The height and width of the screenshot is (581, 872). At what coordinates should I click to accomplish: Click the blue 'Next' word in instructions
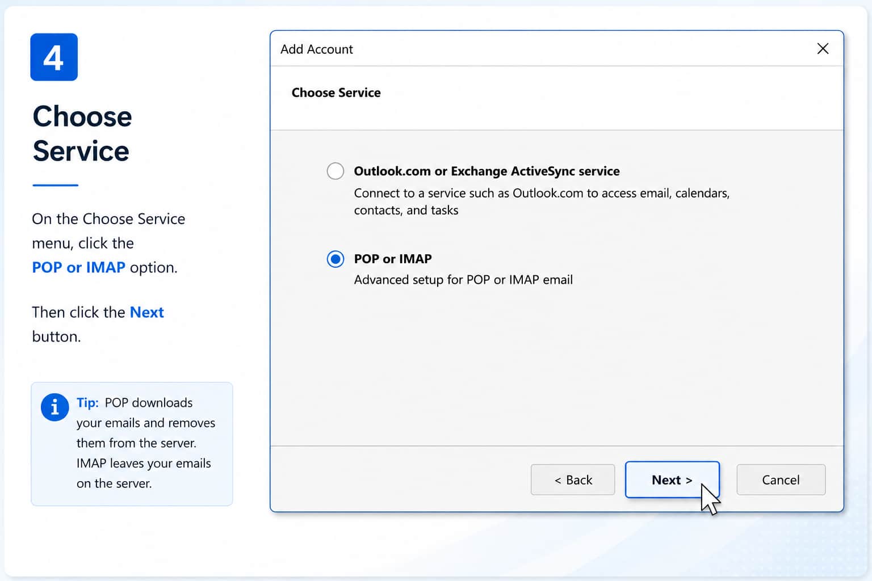tap(146, 312)
